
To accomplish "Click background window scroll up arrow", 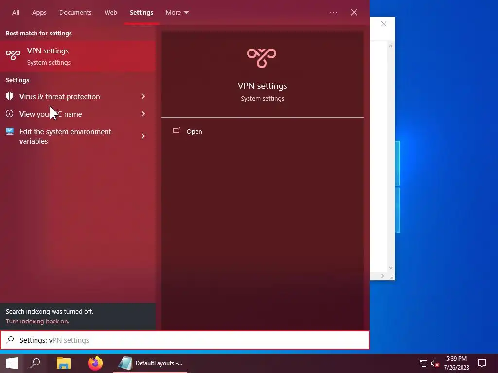I will click(x=391, y=46).
